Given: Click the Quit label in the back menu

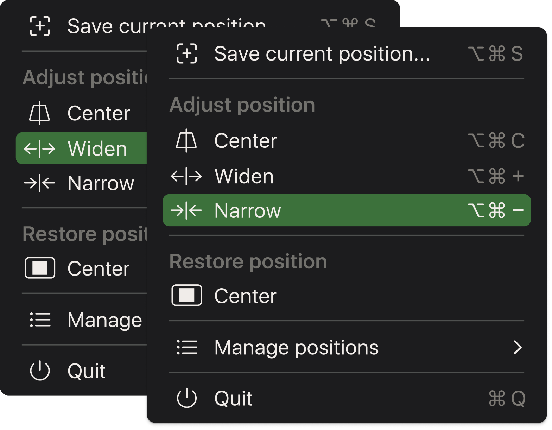Looking at the screenshot, I should coord(86,371).
